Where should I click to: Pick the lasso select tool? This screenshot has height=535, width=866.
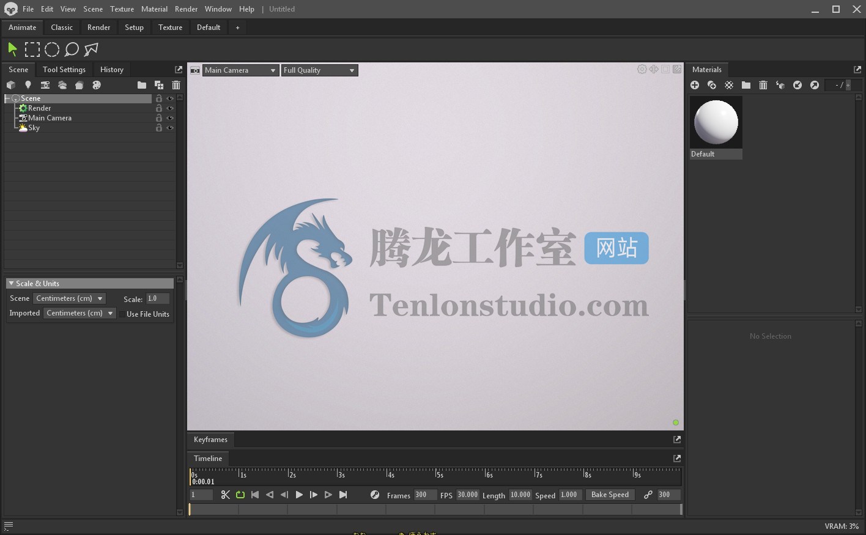[72, 50]
